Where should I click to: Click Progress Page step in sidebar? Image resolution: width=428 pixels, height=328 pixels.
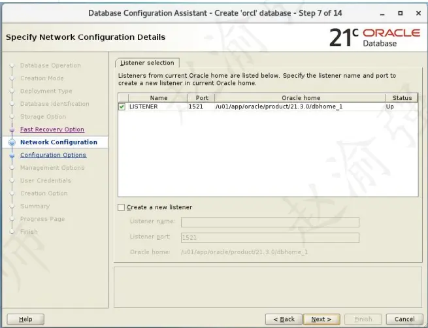[42, 219]
